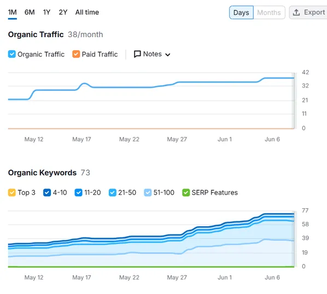Click the bump in the traffic line near May 17

click(x=84, y=84)
